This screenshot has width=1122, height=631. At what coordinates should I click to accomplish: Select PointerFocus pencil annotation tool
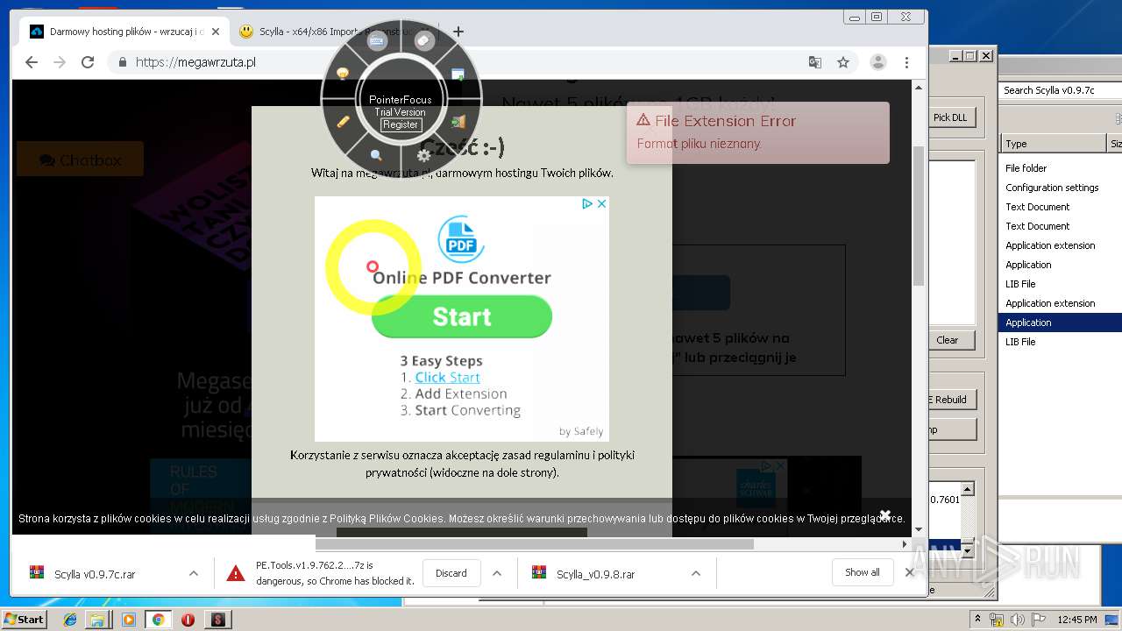(344, 122)
